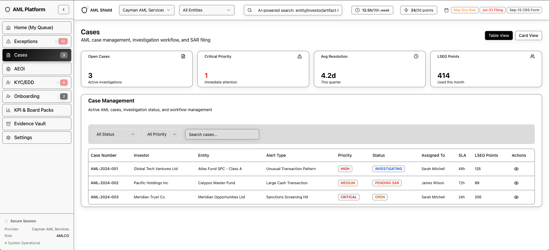
Task: Click the document icon on Open Cases card
Action: pos(183,56)
